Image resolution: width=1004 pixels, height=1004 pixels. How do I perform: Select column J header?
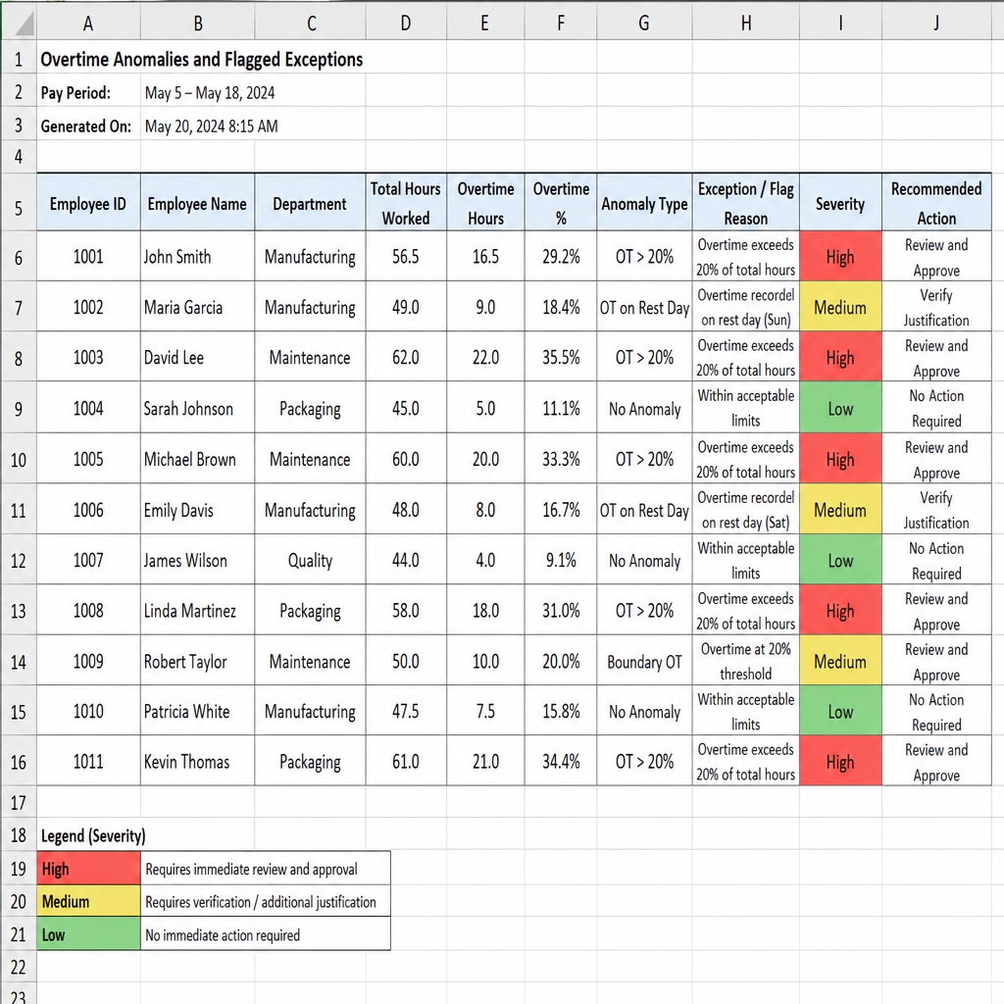click(x=936, y=24)
